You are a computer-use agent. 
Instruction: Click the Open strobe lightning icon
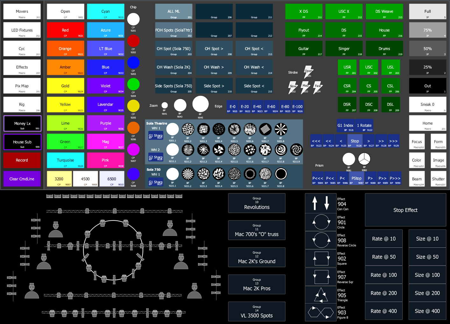coord(308,72)
